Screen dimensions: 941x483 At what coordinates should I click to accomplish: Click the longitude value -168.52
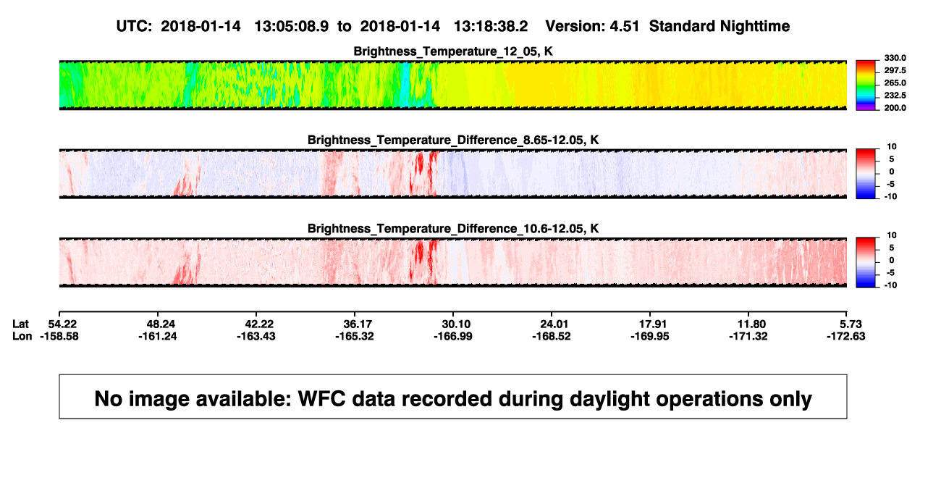(x=552, y=336)
